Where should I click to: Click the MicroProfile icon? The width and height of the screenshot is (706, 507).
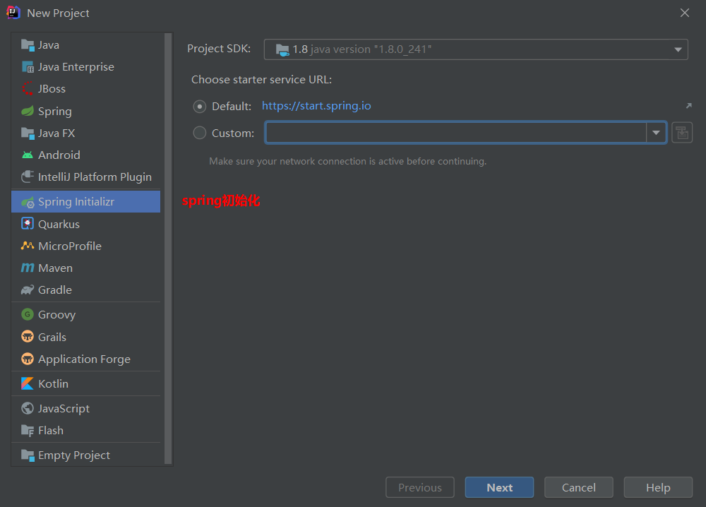28,246
